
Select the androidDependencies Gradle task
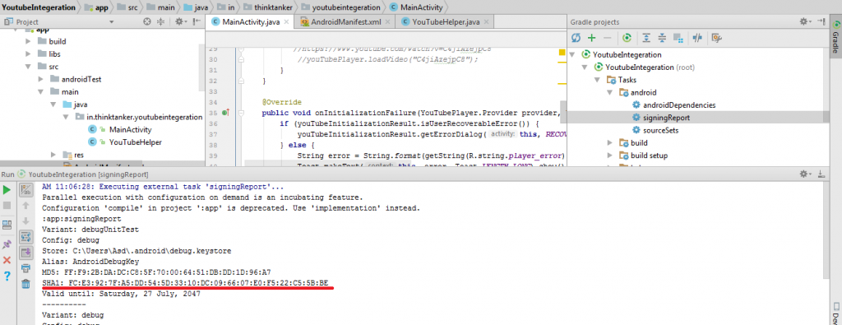679,105
